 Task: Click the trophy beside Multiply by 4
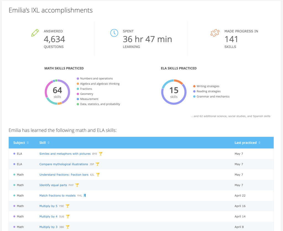point(67,216)
